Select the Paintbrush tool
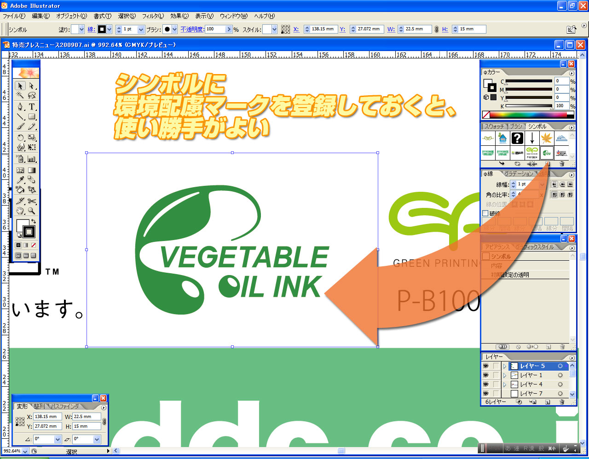The image size is (589, 459). 20,126
